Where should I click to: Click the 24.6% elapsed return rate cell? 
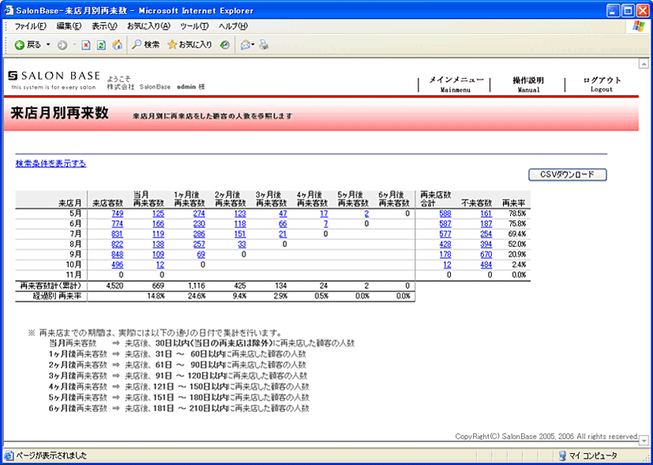(x=197, y=296)
